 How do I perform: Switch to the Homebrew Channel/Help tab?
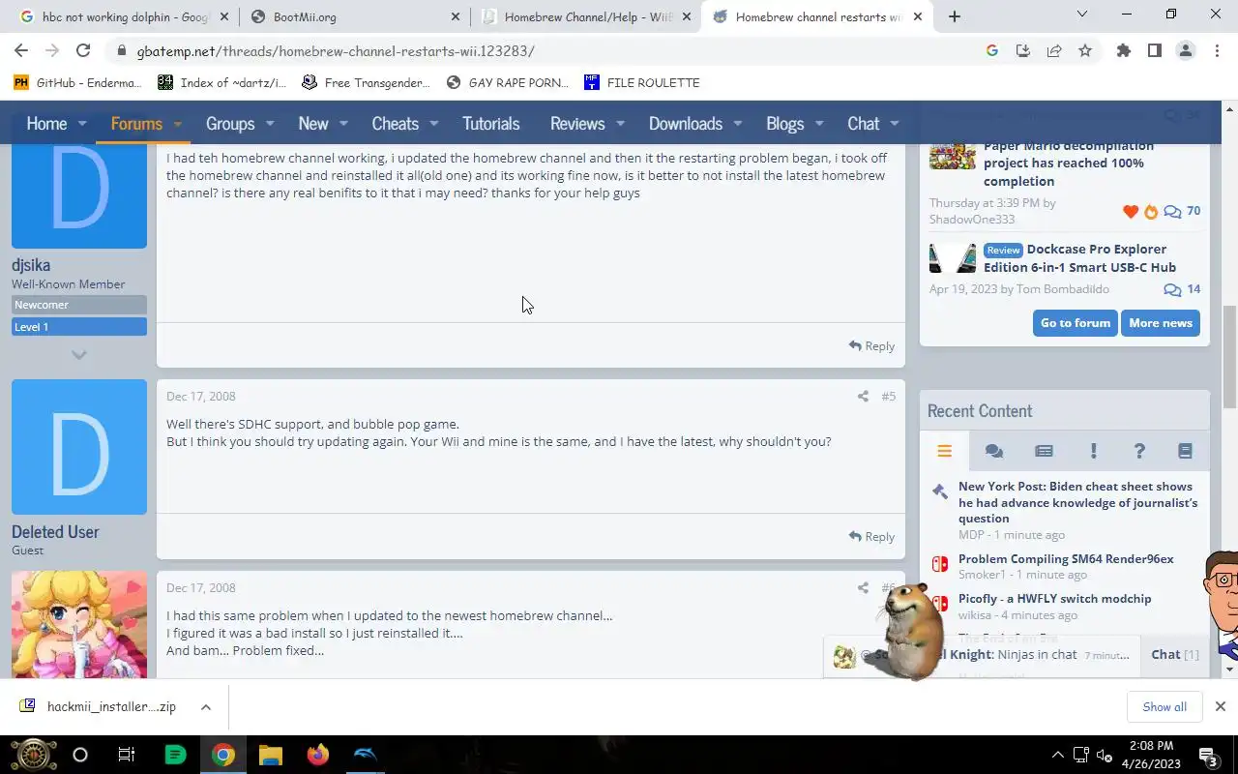(588, 16)
